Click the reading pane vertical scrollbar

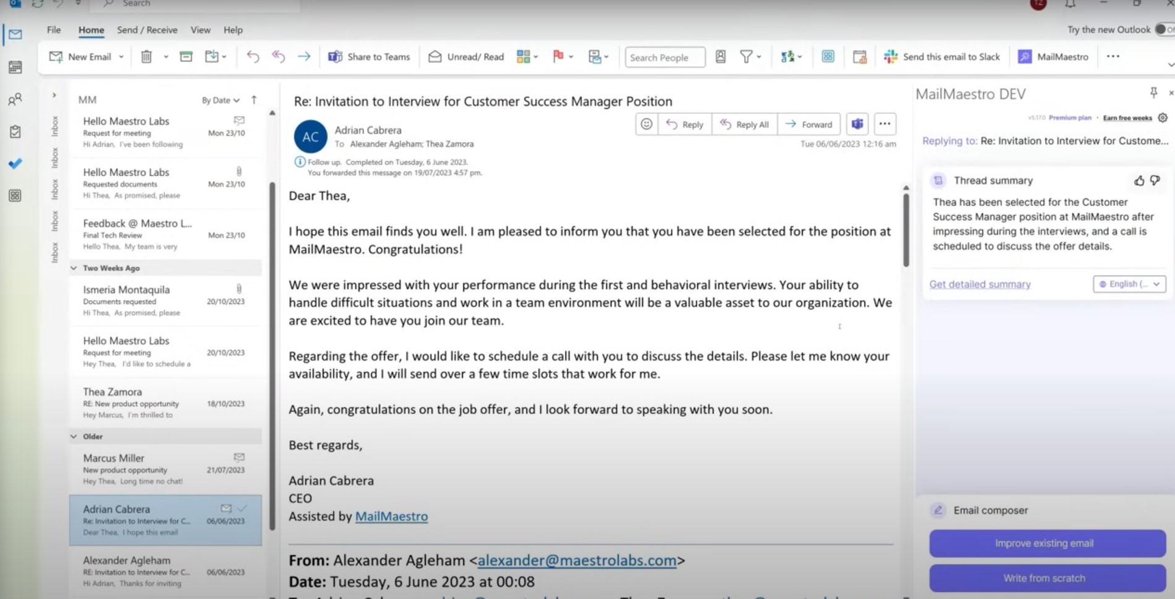coord(906,229)
